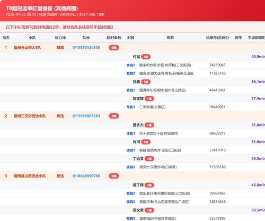The height and width of the screenshot is (221, 265).
Task: Click waybill number 84699217
Action: [x=217, y=133]
